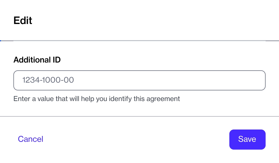Click the "Additional ID" field label
The image size is (279, 163).
(x=37, y=60)
